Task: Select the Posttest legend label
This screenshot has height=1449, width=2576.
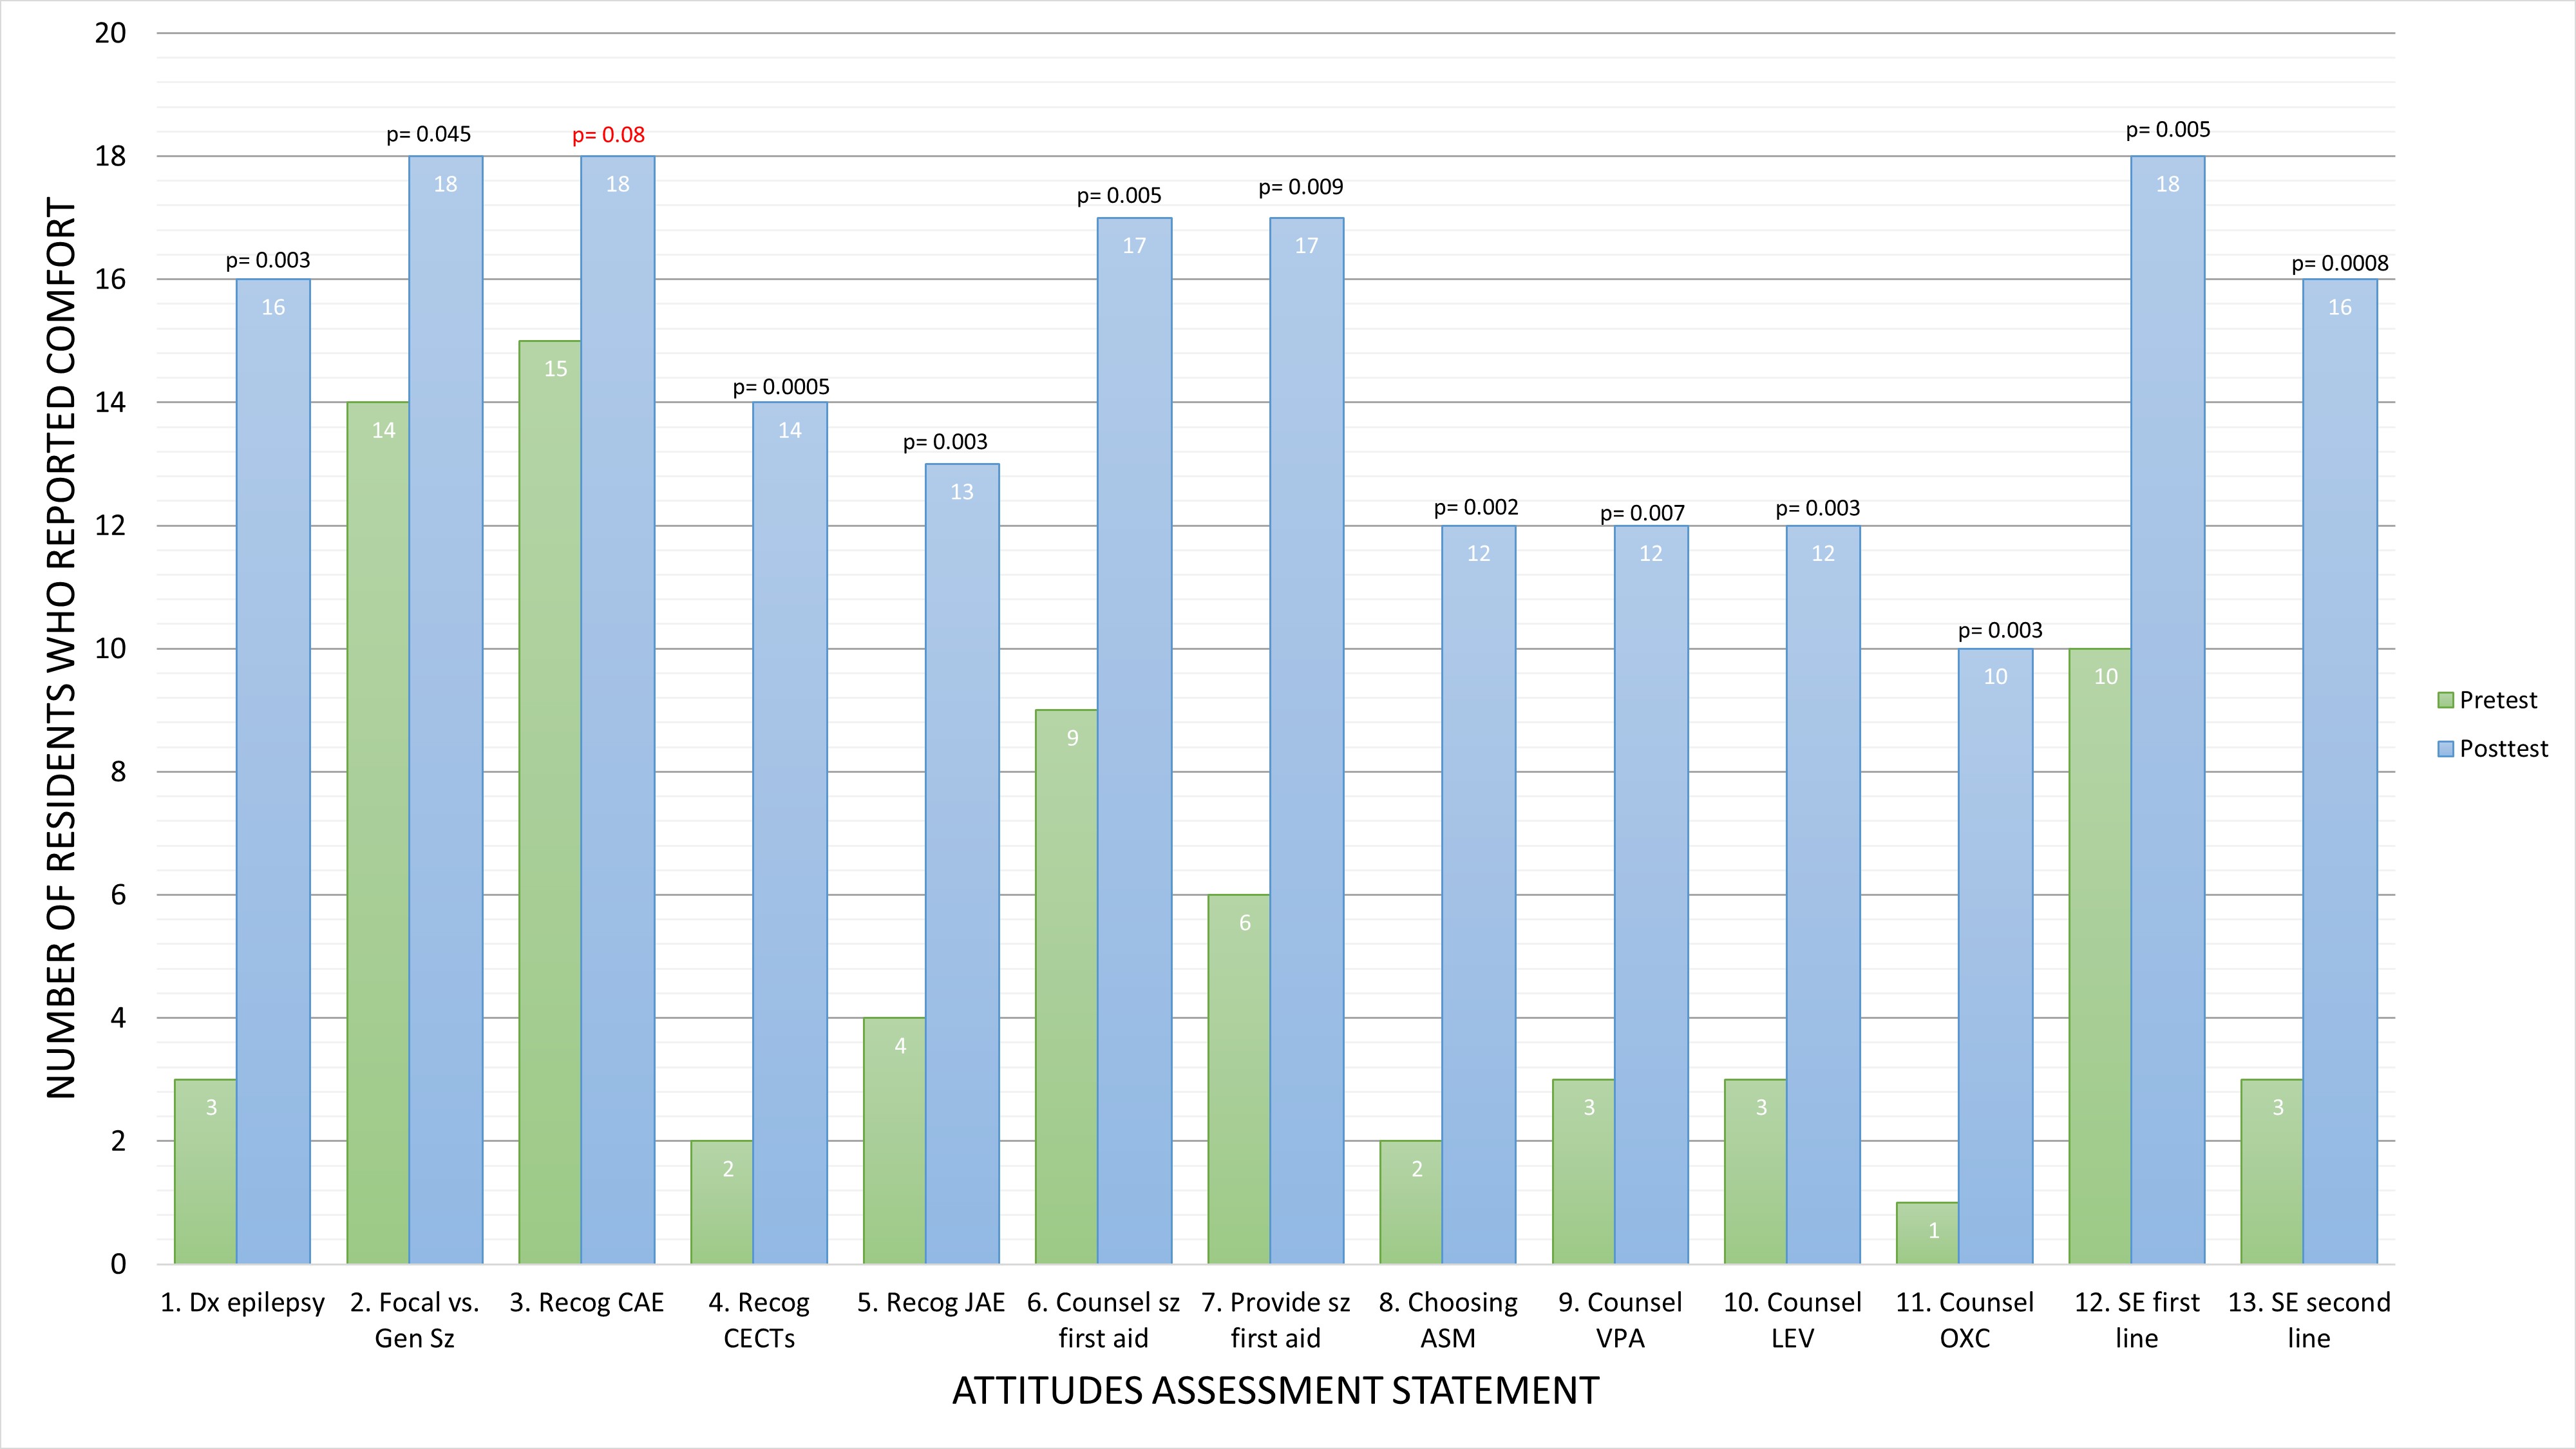Action: point(2504,749)
